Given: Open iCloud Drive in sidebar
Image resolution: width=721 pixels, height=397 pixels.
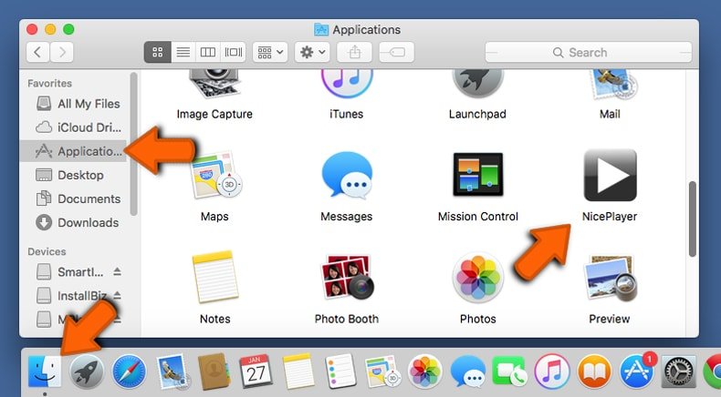Looking at the screenshot, I should [74, 127].
